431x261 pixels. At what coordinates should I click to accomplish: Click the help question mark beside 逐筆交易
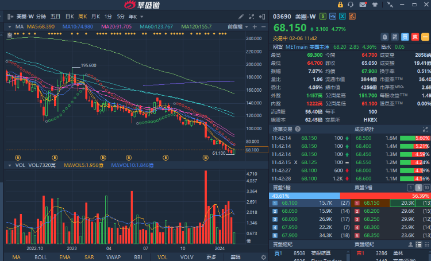[x=298, y=128]
